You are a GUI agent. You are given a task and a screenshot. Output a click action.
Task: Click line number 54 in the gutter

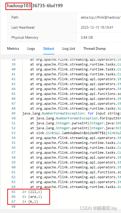pyautogui.click(x=13, y=138)
